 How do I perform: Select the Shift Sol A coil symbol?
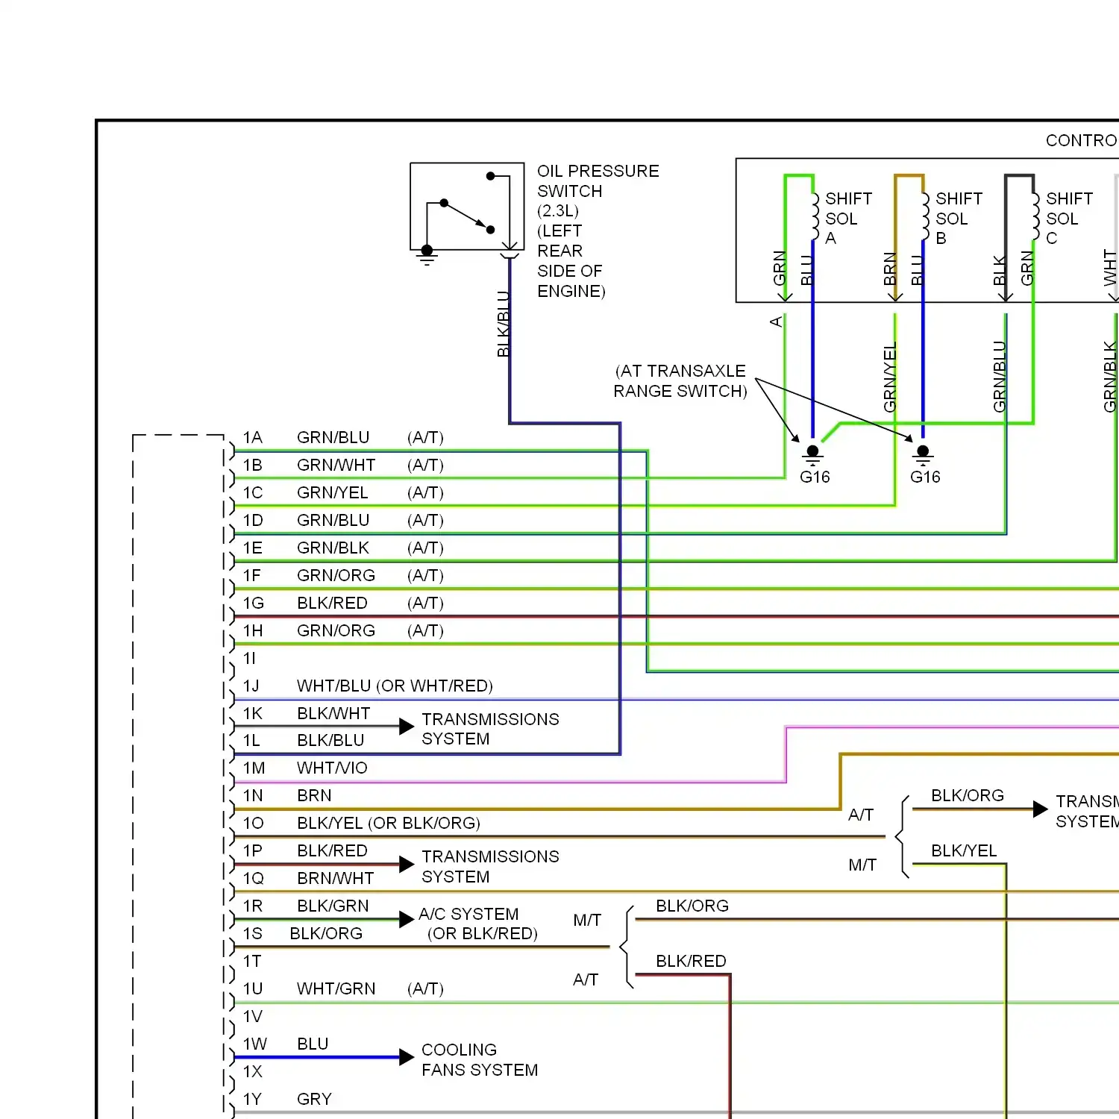[x=814, y=216]
